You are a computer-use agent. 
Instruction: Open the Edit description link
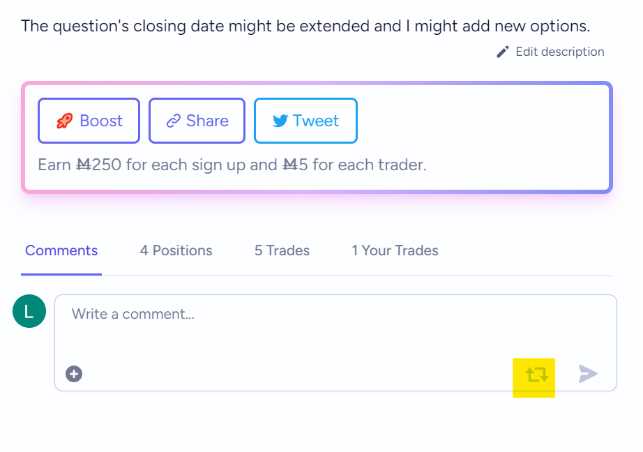click(550, 52)
